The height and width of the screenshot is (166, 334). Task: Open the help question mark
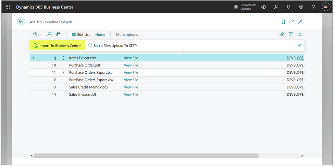pos(313,7)
